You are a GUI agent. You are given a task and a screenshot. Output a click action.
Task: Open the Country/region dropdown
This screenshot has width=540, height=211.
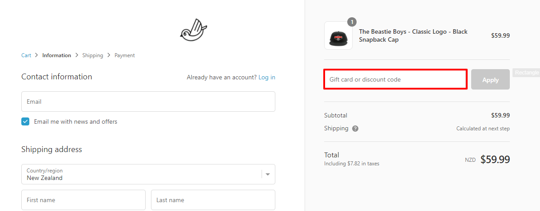[x=142, y=174]
